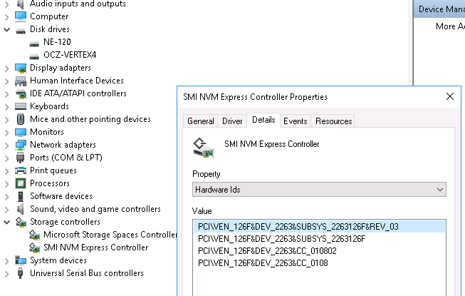Click the Display adapters icon
Image resolution: width=465 pixels, height=296 pixels.
pos(21,68)
